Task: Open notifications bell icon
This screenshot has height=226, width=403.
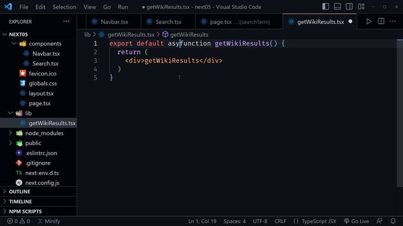Action: click(x=393, y=221)
